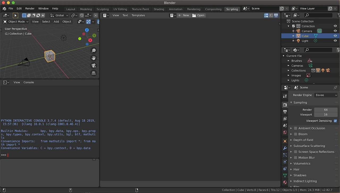Expand the Volumetrics panel
This screenshot has height=193, width=340.
(291, 164)
